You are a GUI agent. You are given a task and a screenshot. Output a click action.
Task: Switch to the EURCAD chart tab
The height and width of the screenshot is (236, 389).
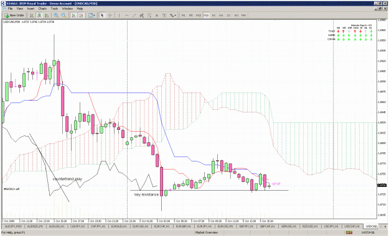click(141, 226)
